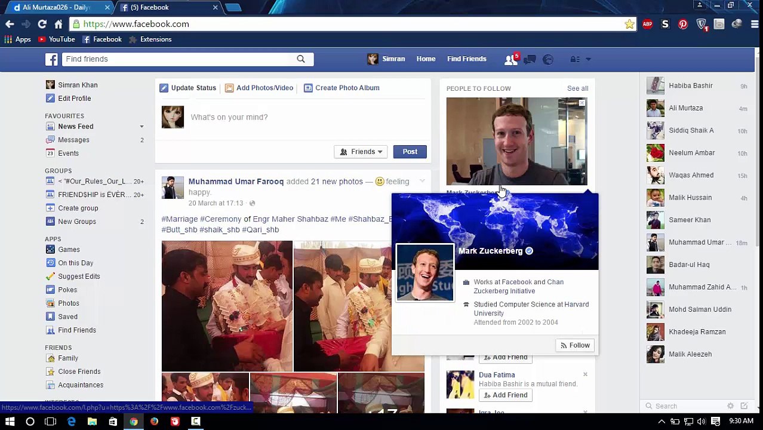Open Saved in sidebar
Screen dimensions: 763x430
coord(67,317)
